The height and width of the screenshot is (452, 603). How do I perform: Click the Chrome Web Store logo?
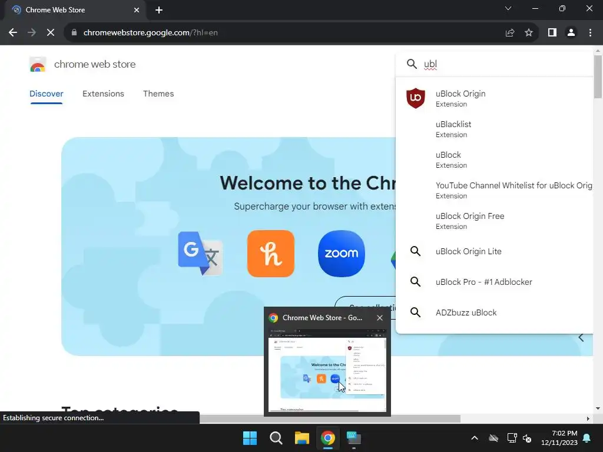click(x=38, y=65)
